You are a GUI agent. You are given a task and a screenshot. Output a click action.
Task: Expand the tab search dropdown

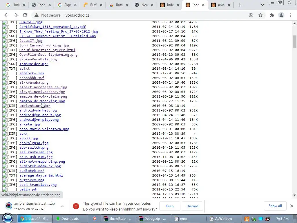[262, 5]
